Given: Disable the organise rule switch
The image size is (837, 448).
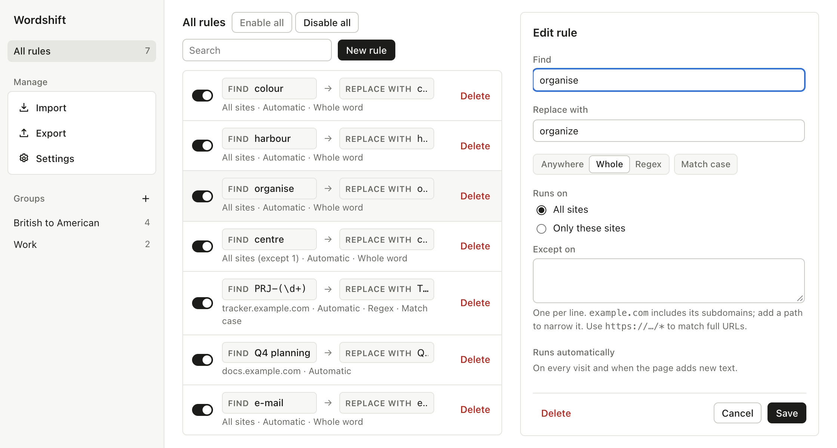Looking at the screenshot, I should (x=203, y=196).
